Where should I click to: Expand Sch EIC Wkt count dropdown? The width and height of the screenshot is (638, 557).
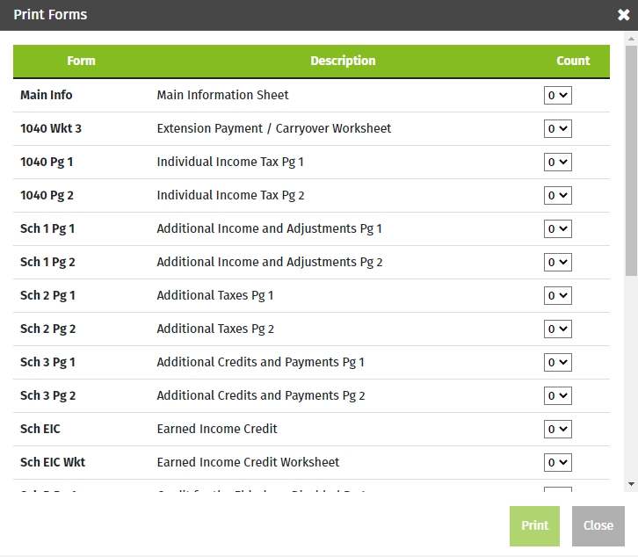[x=557, y=462]
